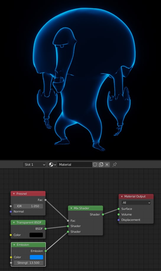161x271 pixels.
Task: Toggle the fake user shield icon
Action: [x=95, y=165]
